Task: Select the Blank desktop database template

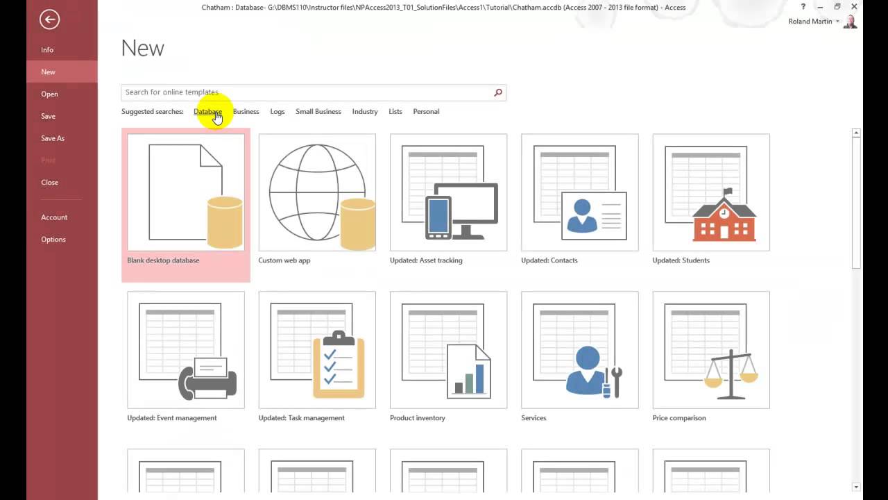Action: (186, 205)
